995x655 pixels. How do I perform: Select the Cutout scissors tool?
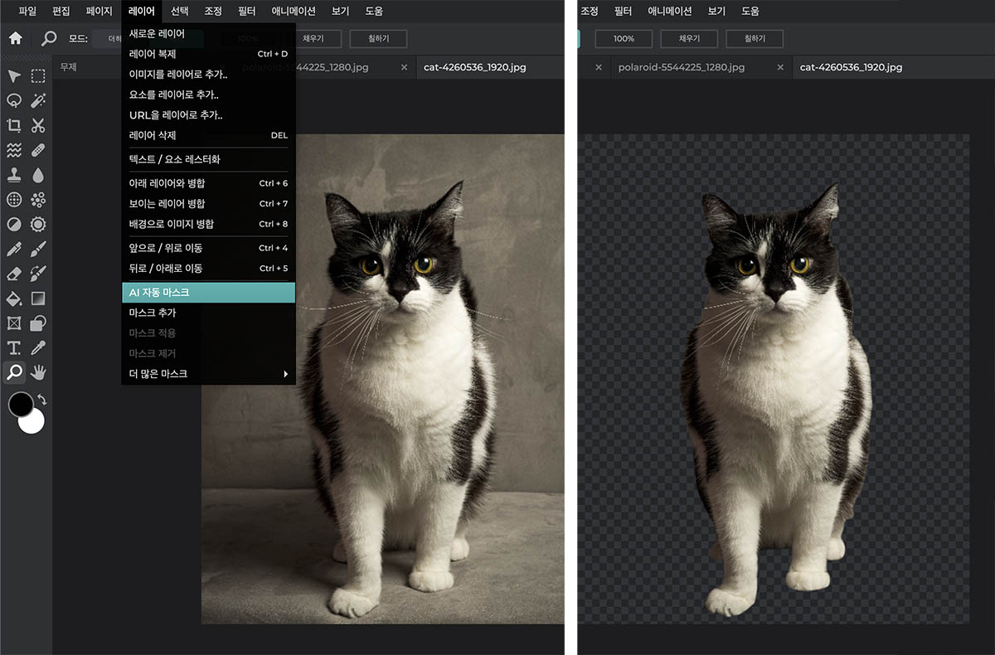[38, 125]
